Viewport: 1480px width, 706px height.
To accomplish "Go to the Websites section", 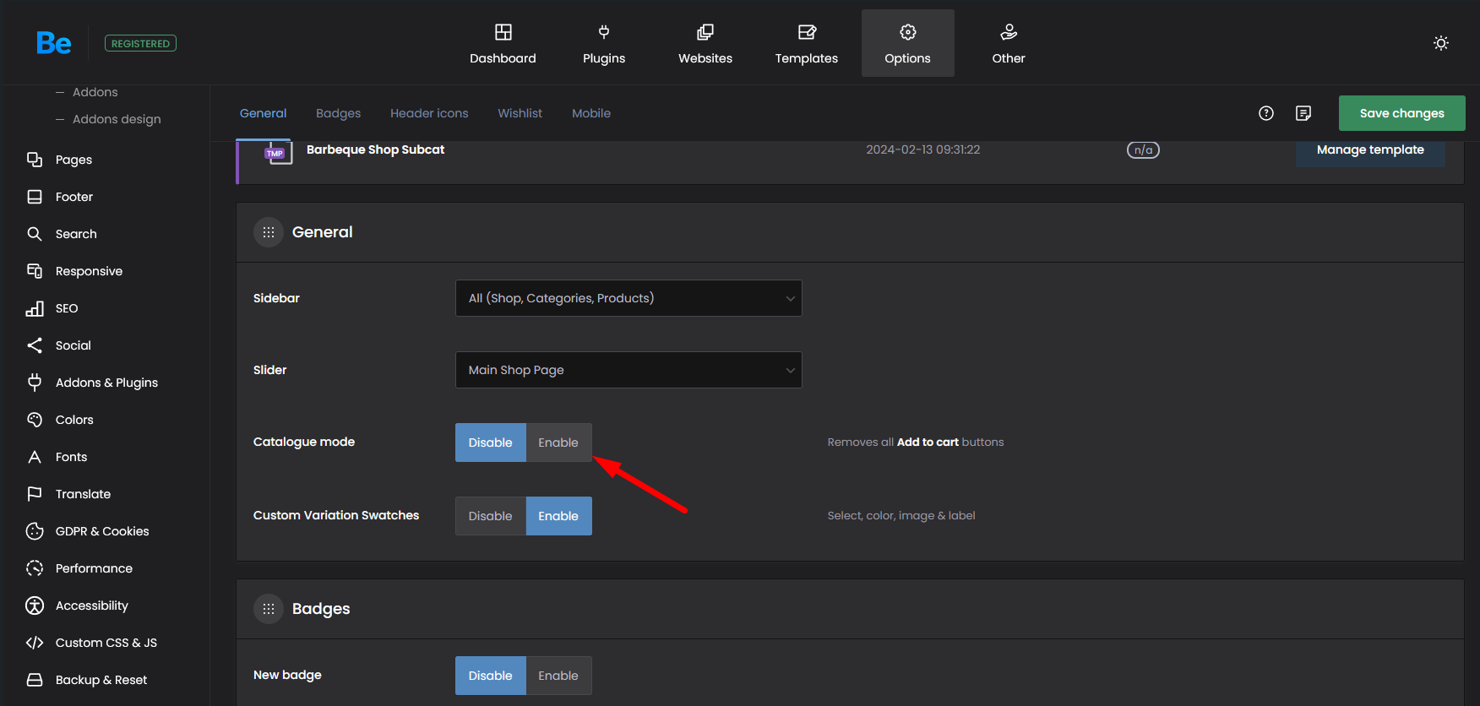I will 705,43.
